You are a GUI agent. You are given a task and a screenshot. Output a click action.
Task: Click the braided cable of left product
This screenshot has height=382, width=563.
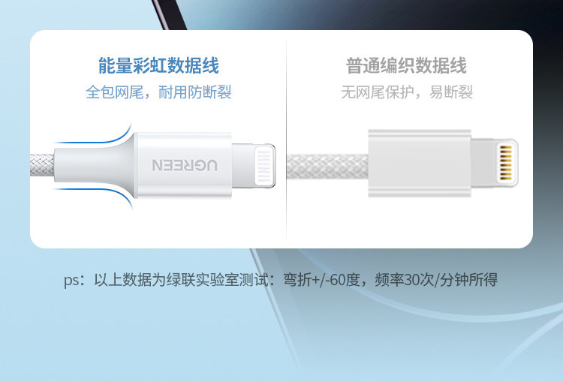click(42, 165)
